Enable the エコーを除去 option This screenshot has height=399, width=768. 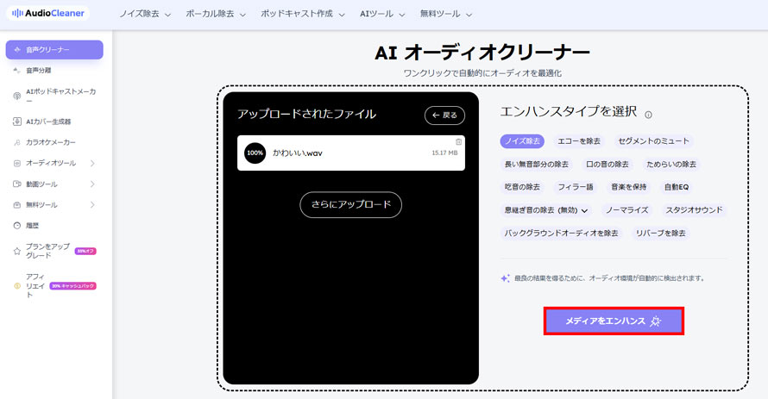(x=579, y=140)
